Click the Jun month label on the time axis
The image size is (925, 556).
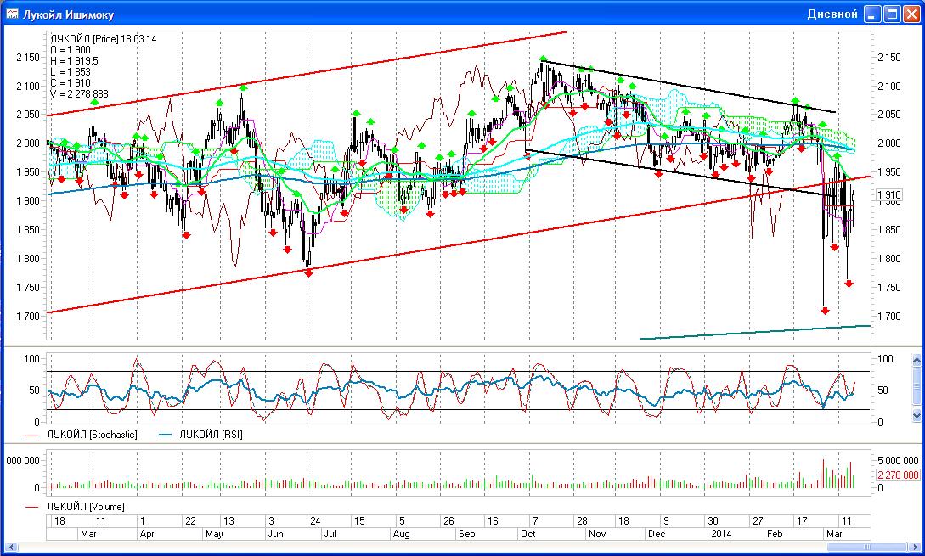coord(275,534)
